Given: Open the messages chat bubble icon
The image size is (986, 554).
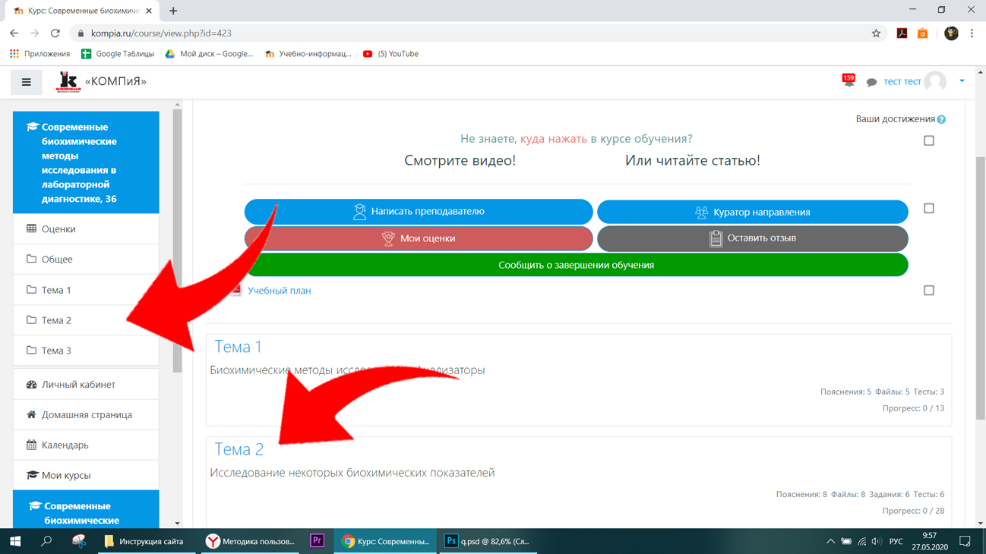Looking at the screenshot, I should pos(871,82).
